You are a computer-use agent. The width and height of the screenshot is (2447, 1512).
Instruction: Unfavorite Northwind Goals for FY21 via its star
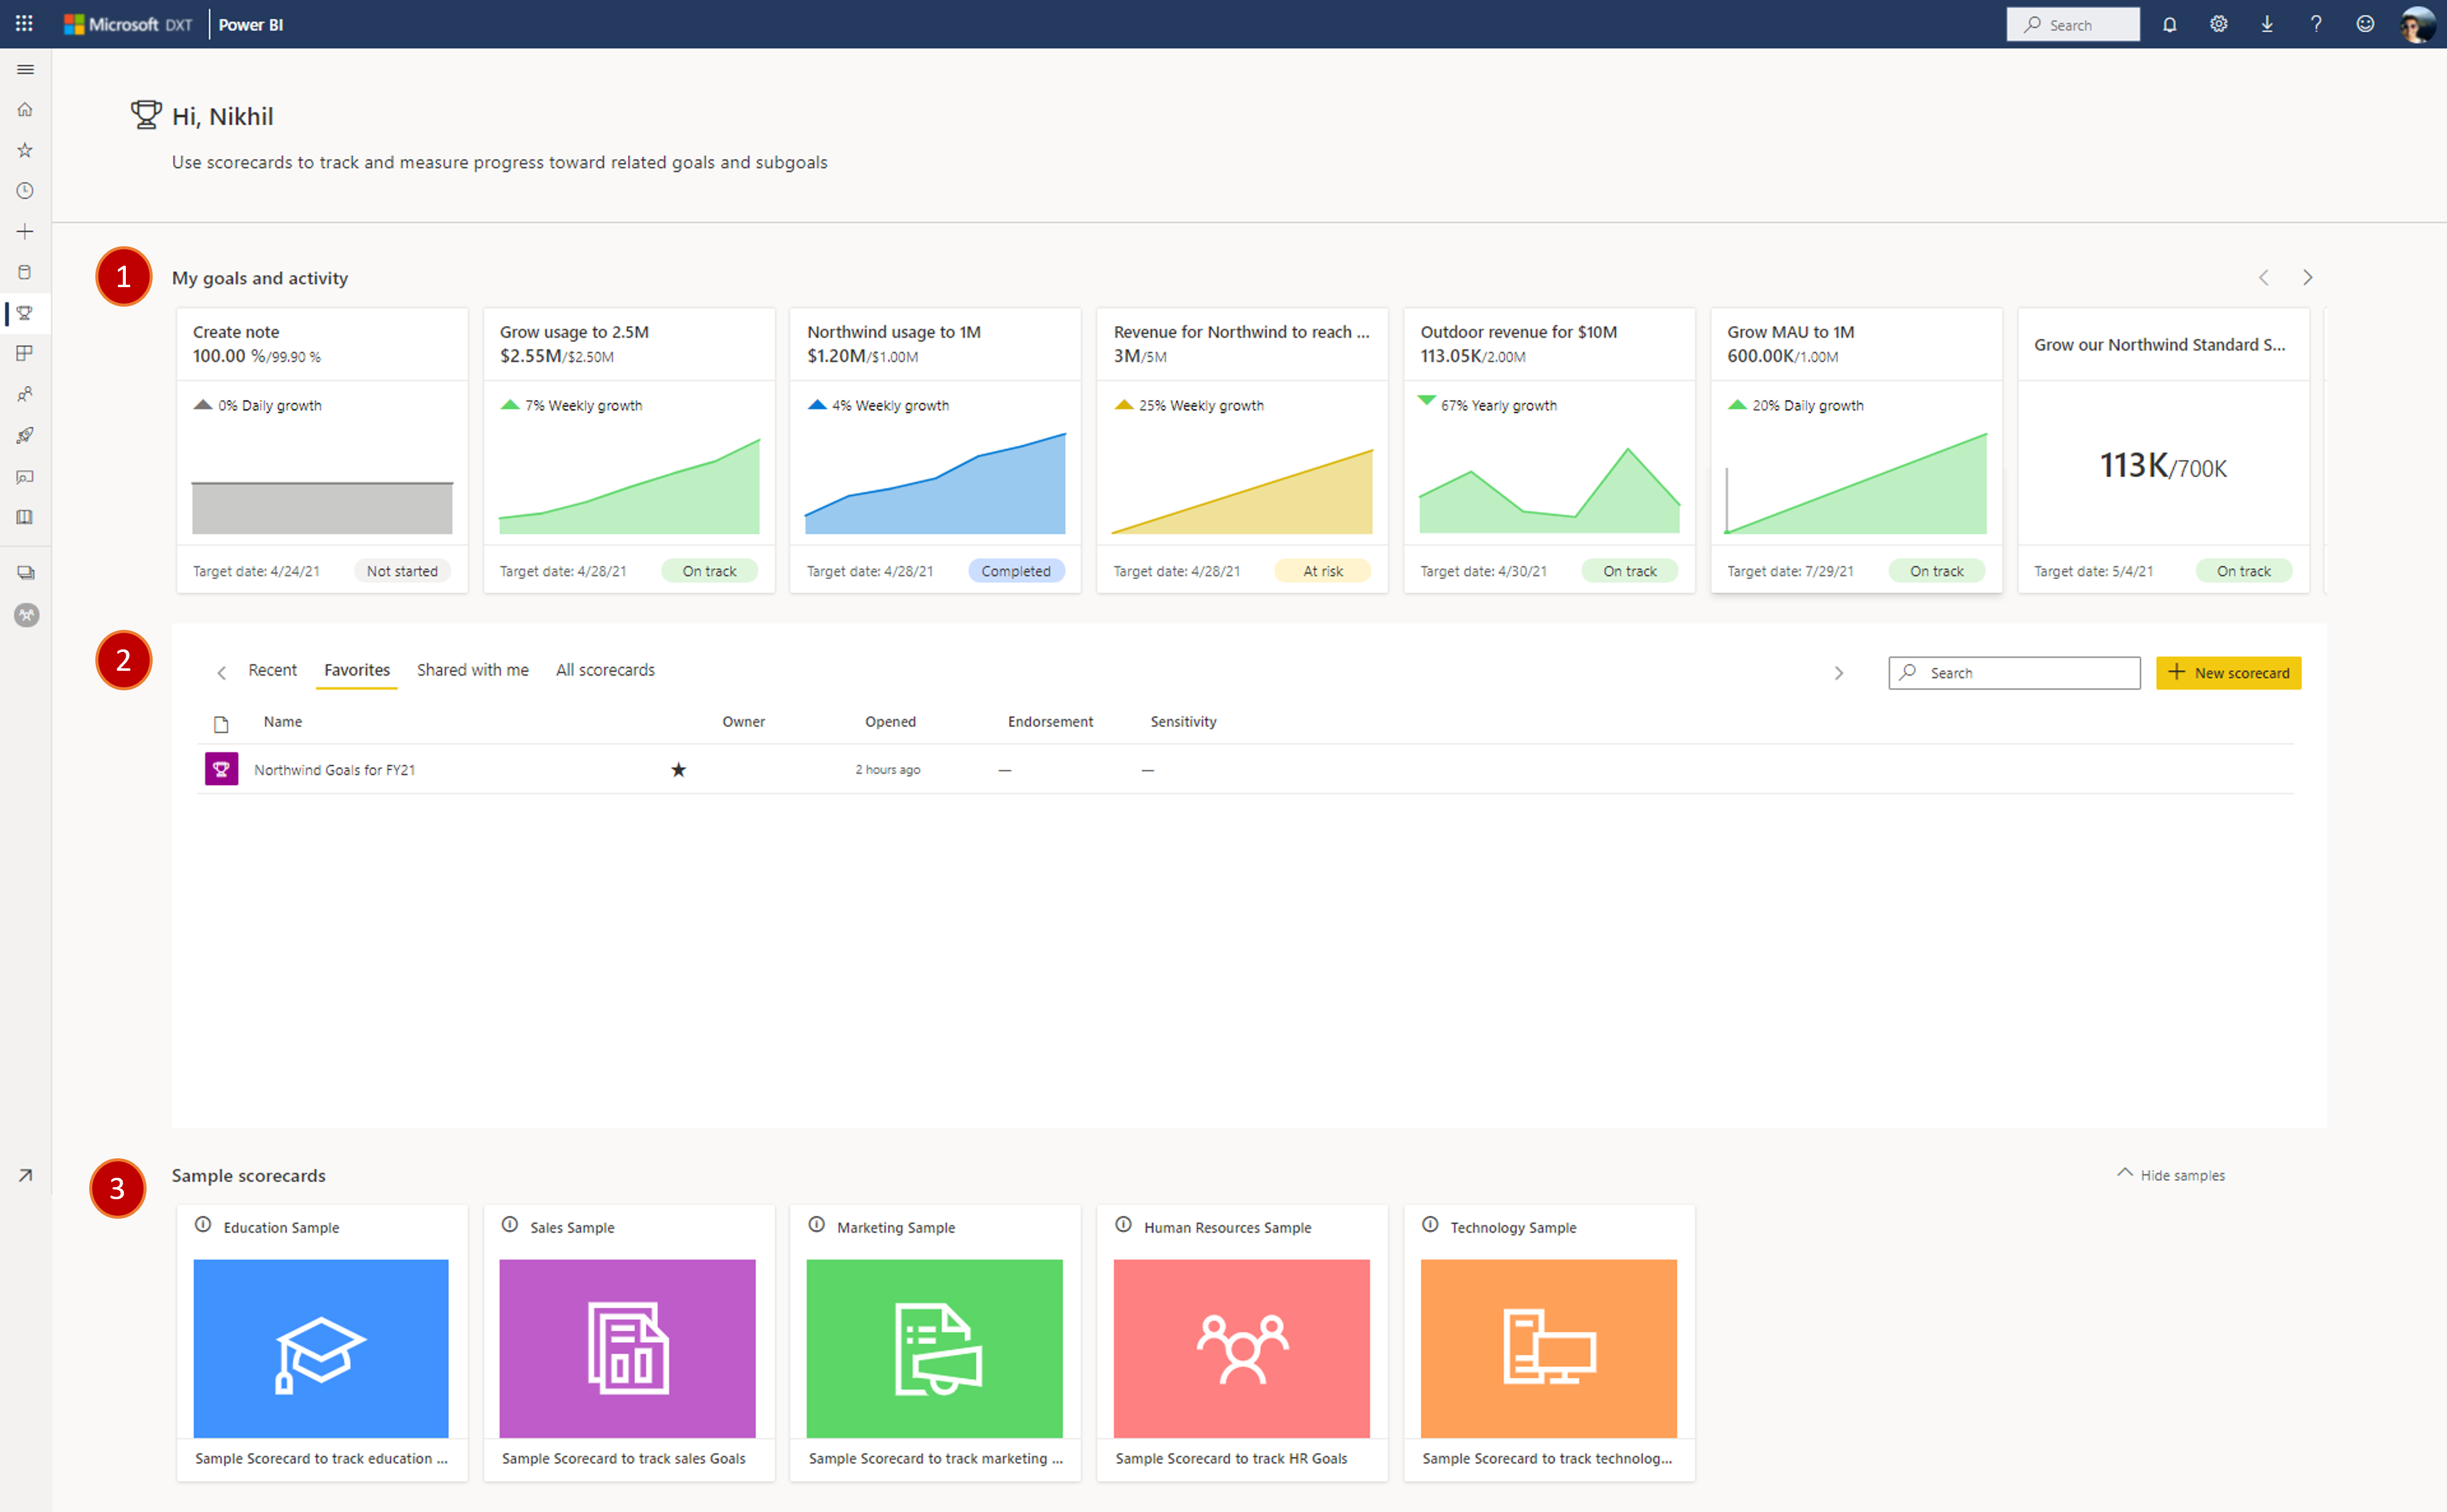(x=679, y=769)
